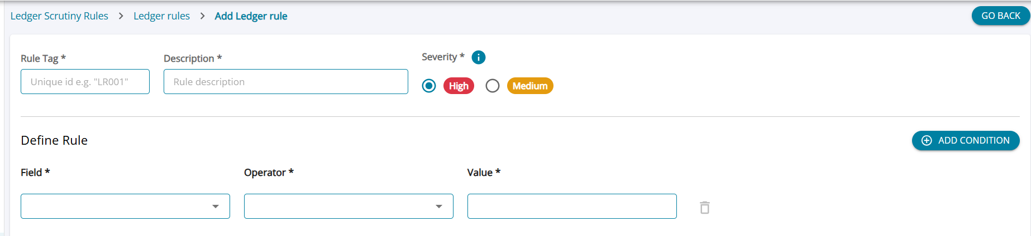Click the red High severity badge

(x=459, y=86)
